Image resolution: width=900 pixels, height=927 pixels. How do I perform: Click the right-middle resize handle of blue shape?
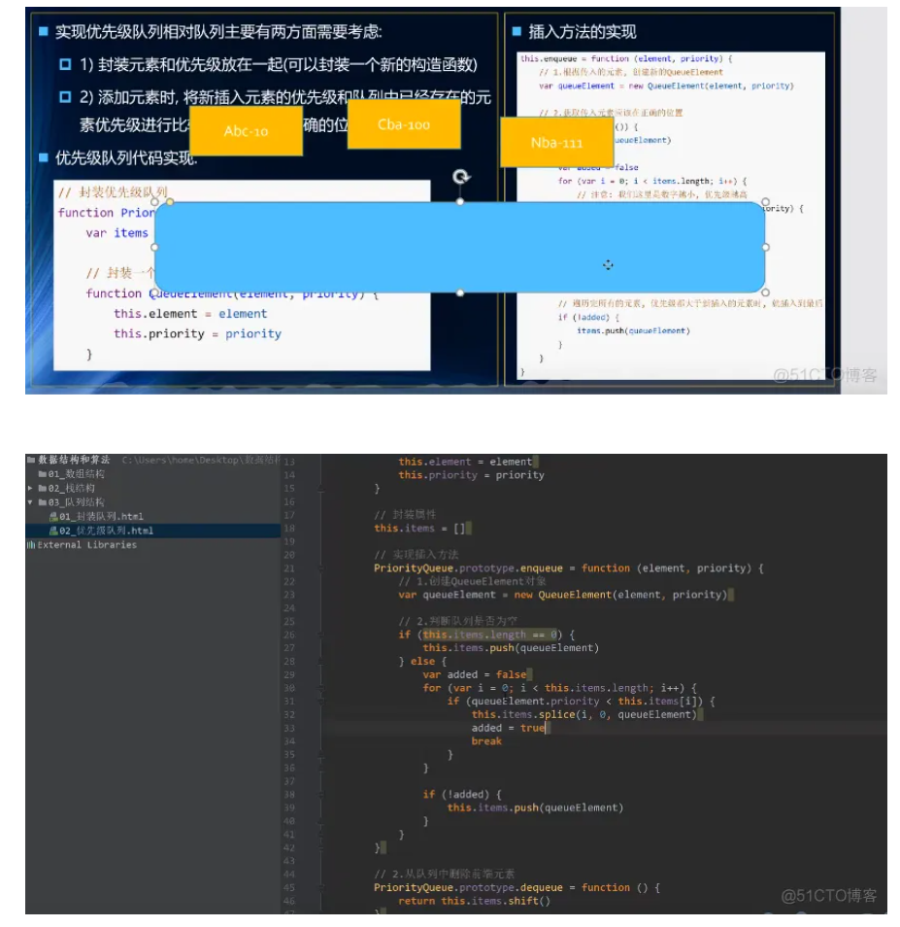(x=766, y=247)
